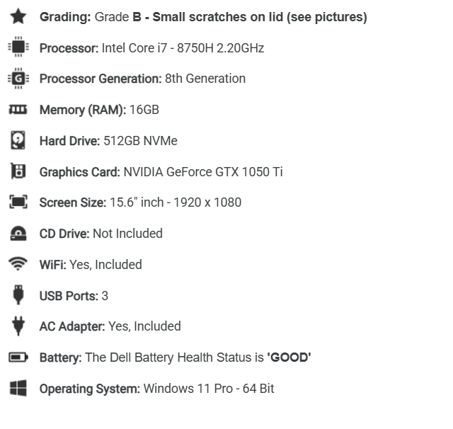
Task: Click the processor chip icon
Action: click(x=18, y=47)
